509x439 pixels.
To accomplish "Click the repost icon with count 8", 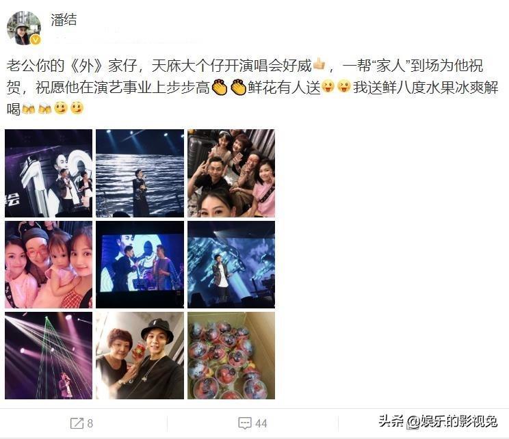I will (x=81, y=423).
